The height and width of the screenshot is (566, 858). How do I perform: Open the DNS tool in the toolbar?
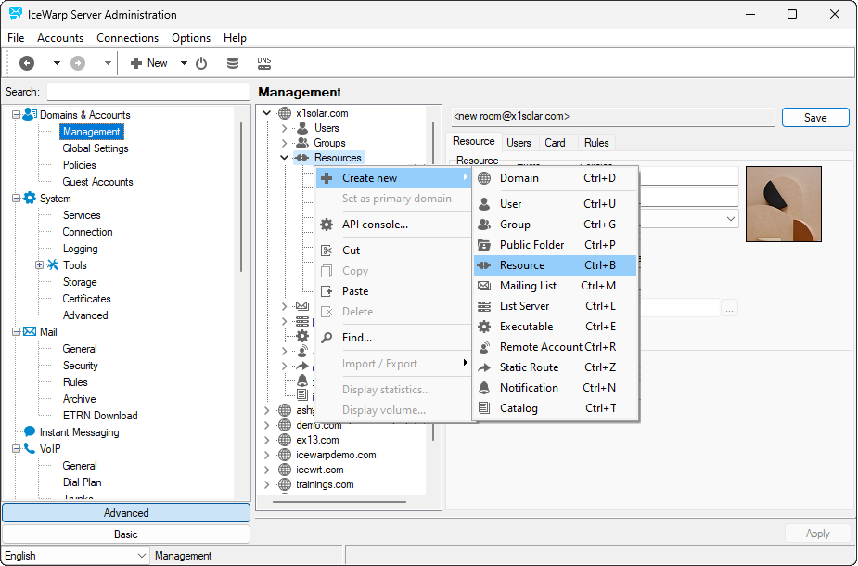point(263,62)
